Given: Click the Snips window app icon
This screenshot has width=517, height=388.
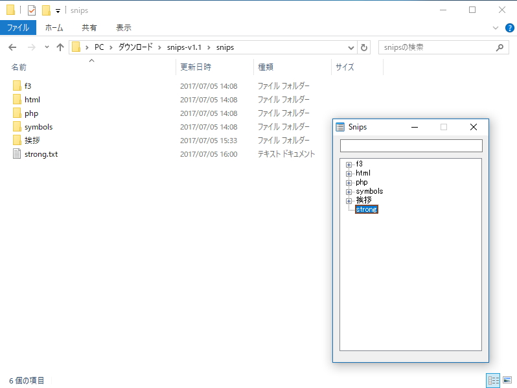Looking at the screenshot, I should pos(340,127).
